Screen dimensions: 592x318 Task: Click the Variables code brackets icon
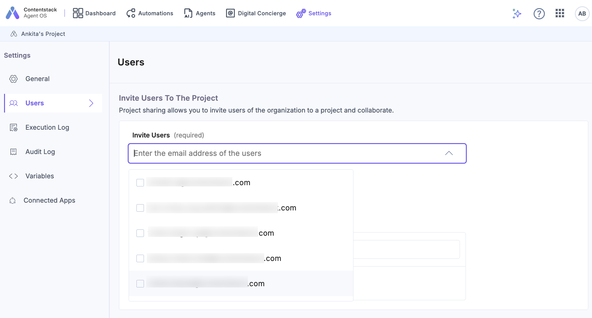point(13,176)
